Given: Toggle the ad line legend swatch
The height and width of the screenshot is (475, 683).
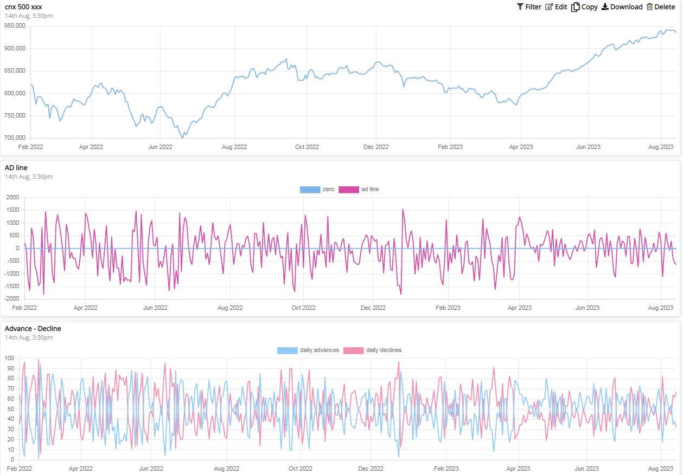Looking at the screenshot, I should [x=349, y=190].
